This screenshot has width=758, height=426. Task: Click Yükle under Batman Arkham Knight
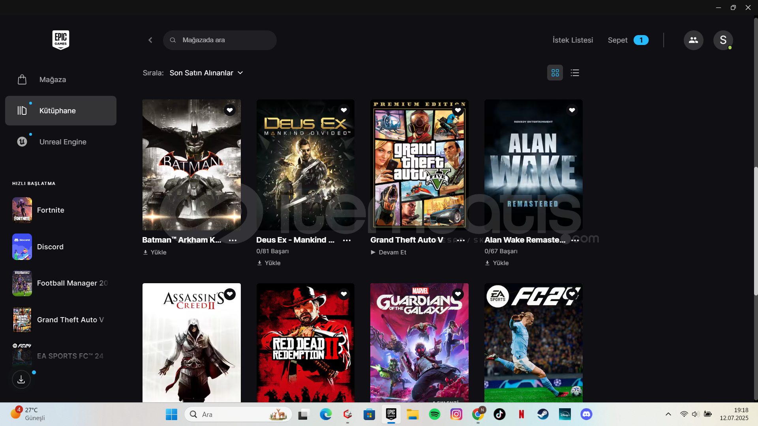coord(155,252)
